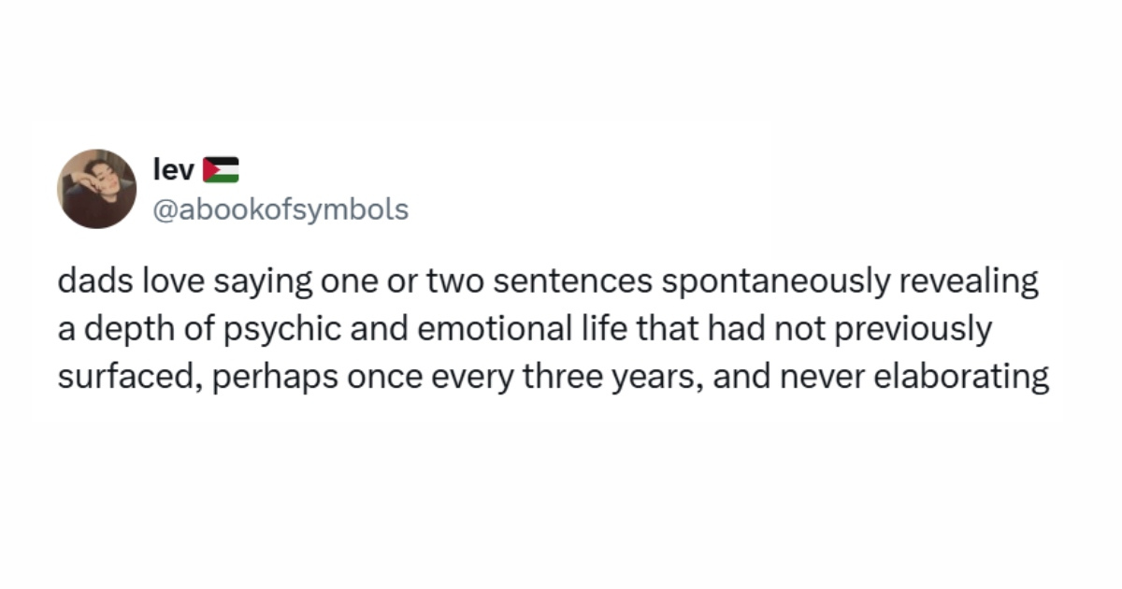Click the Palestinian flag emoji
1122x589 pixels.
(x=220, y=169)
